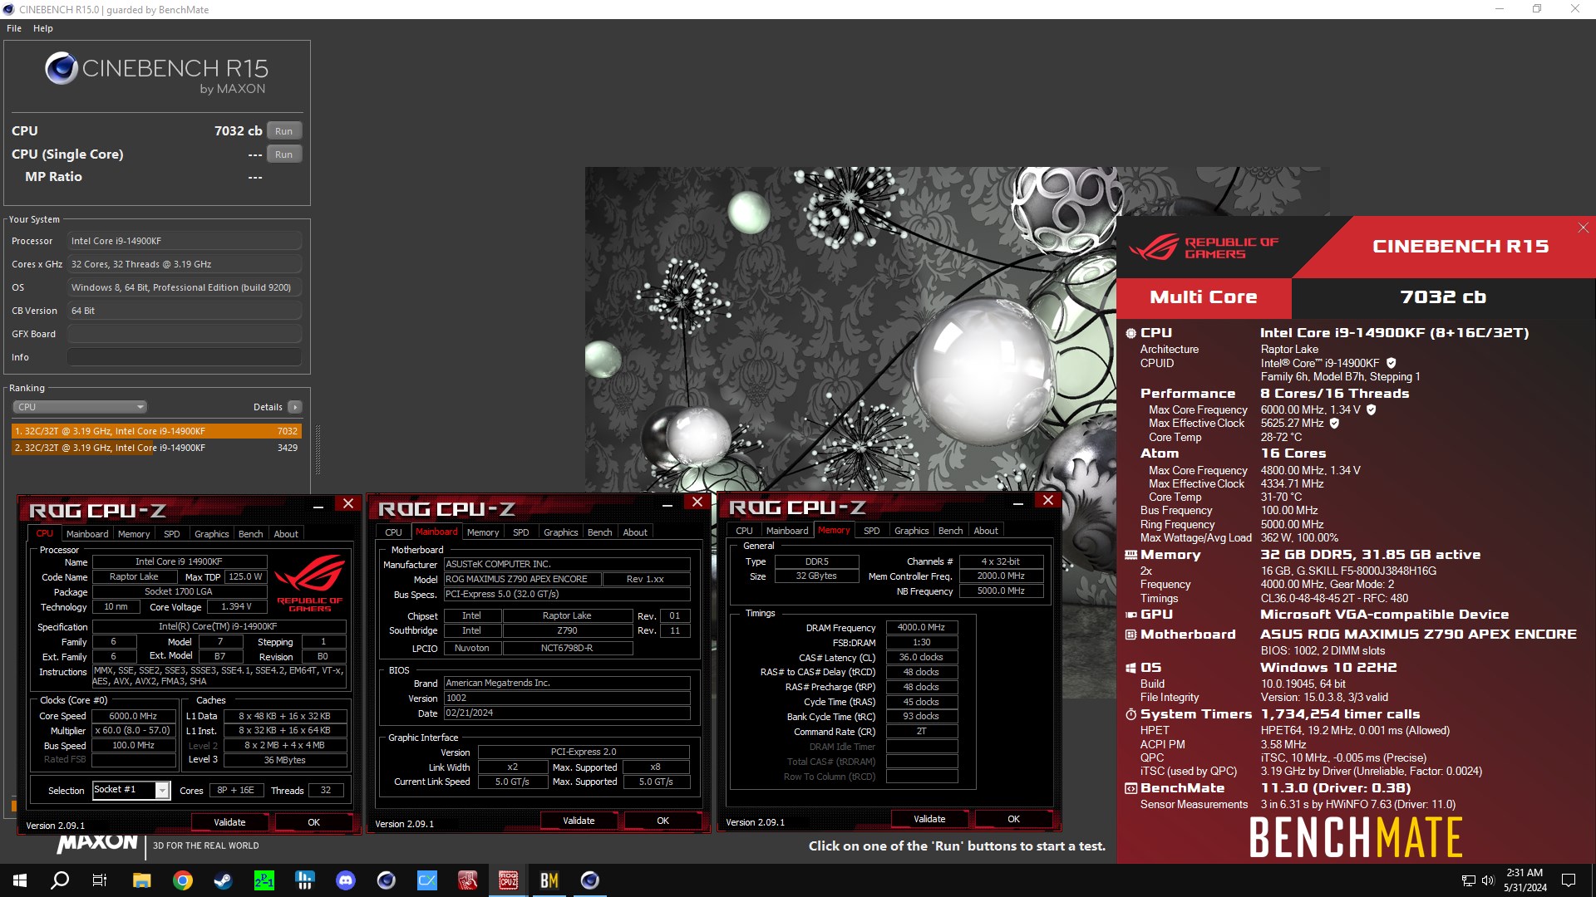
Task: Switch to Mainboard tab in first CPU-Z
Action: click(x=87, y=534)
